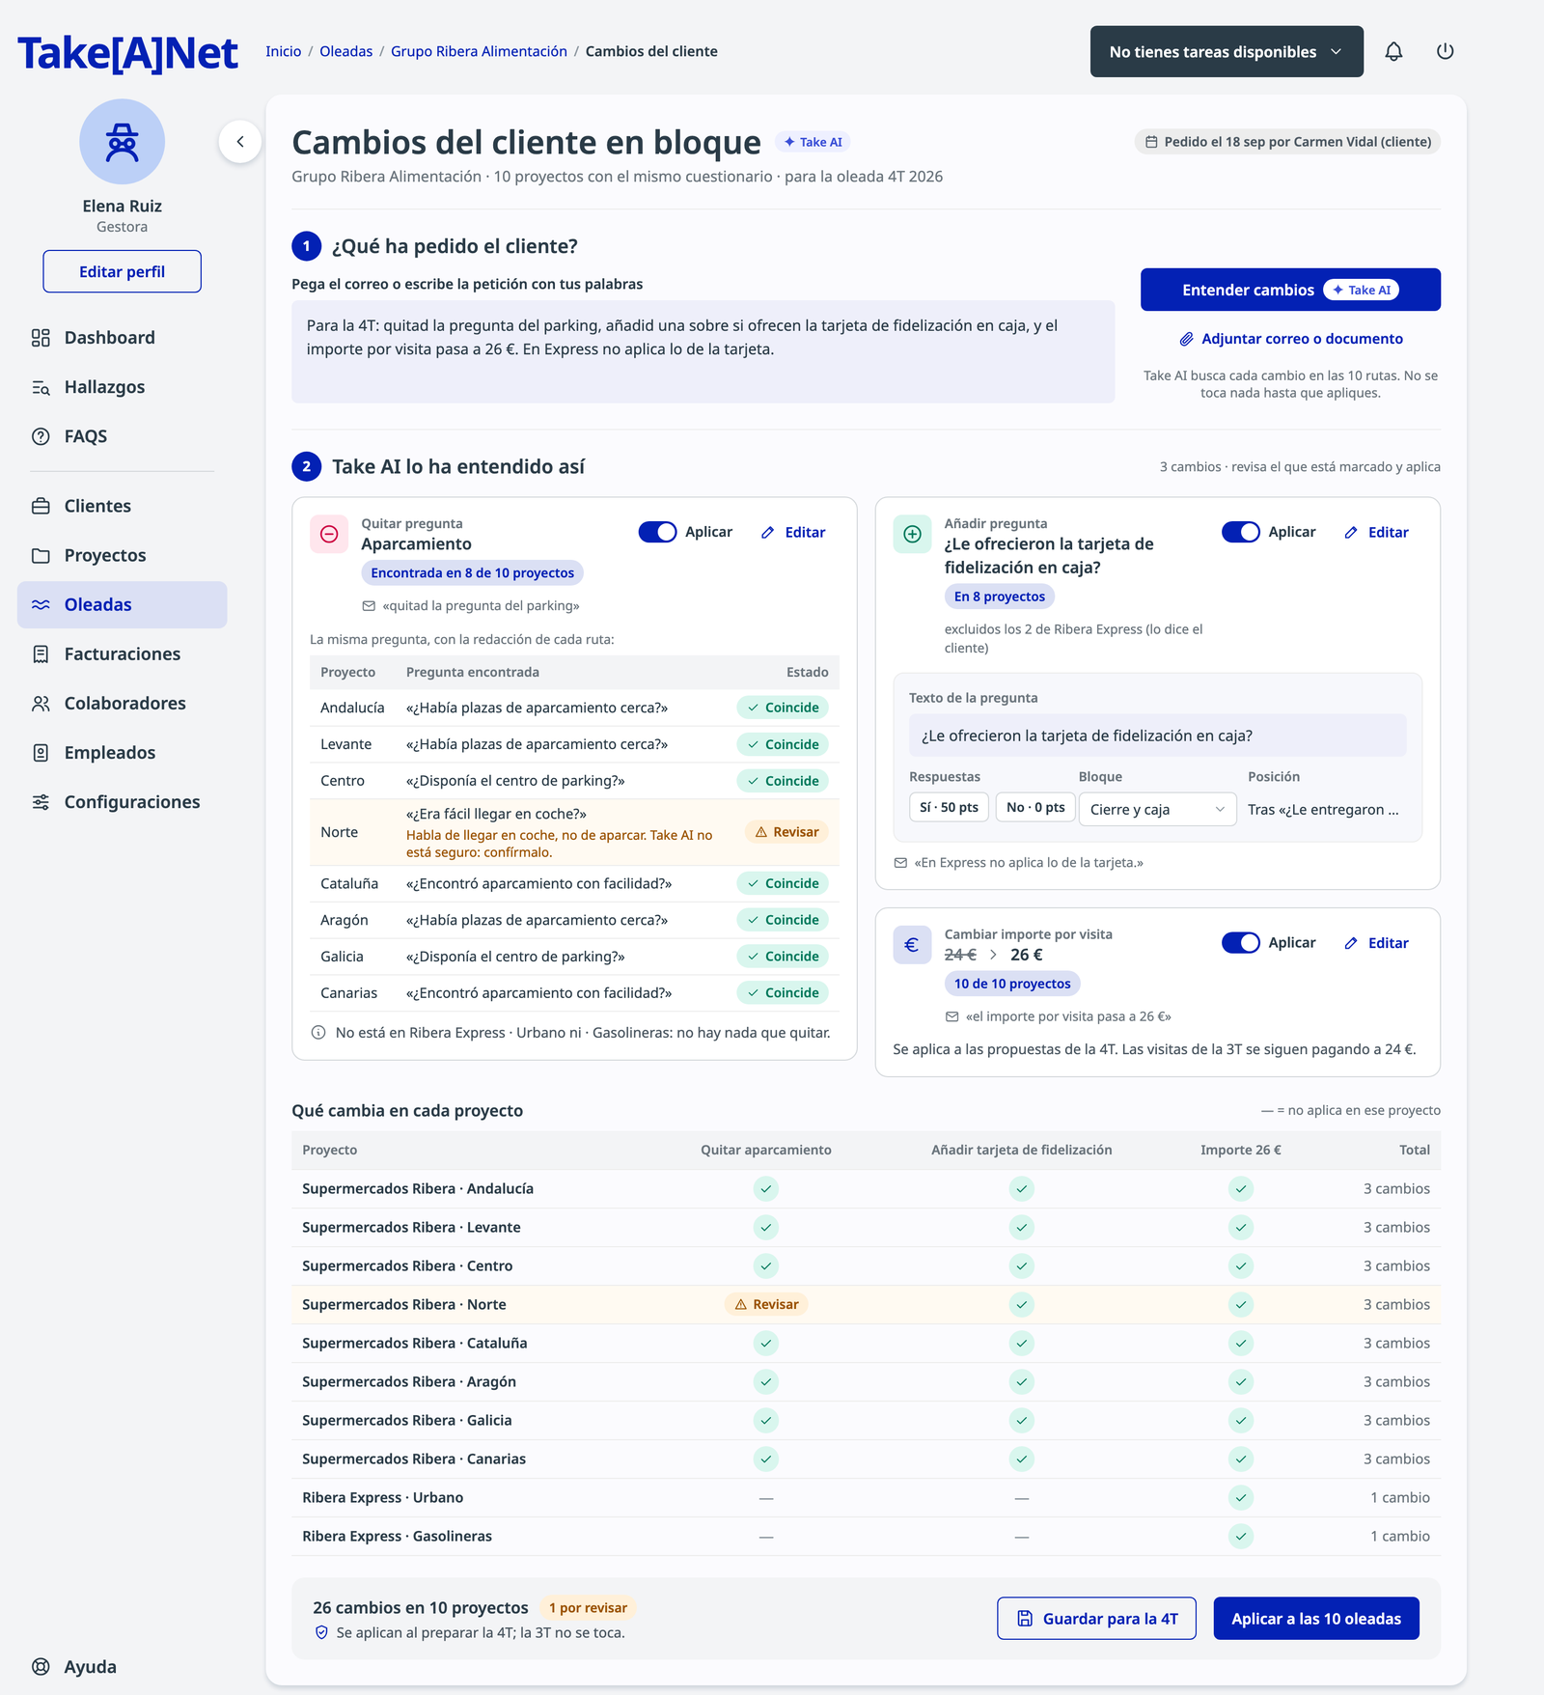Click Guardar para la 4T button
The width and height of the screenshot is (1544, 1695).
[1096, 1619]
